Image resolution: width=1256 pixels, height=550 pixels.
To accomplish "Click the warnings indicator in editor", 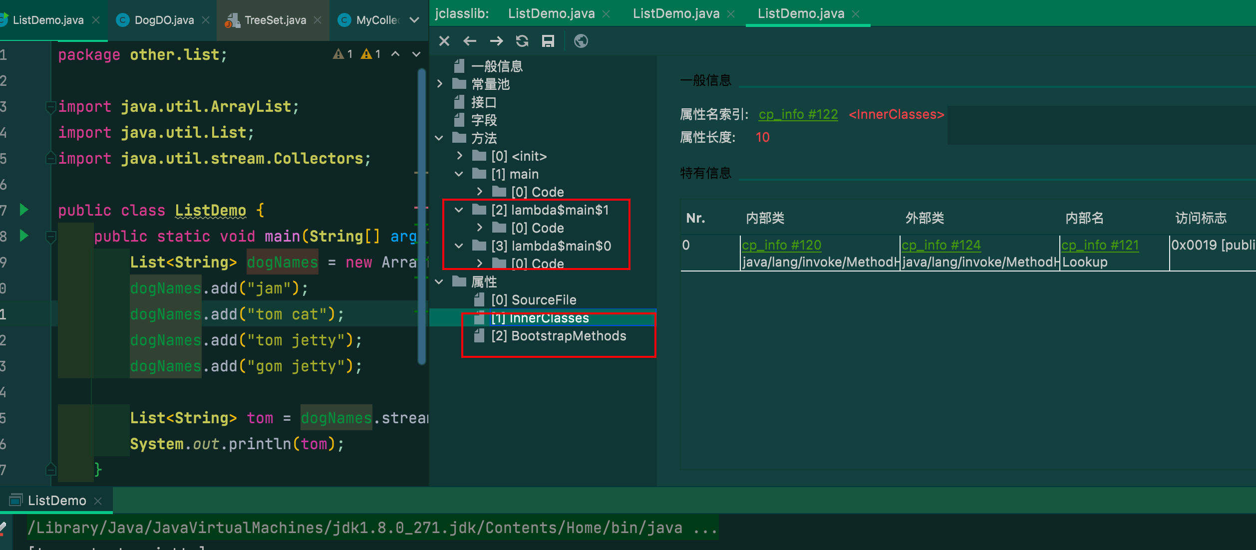I will point(357,54).
